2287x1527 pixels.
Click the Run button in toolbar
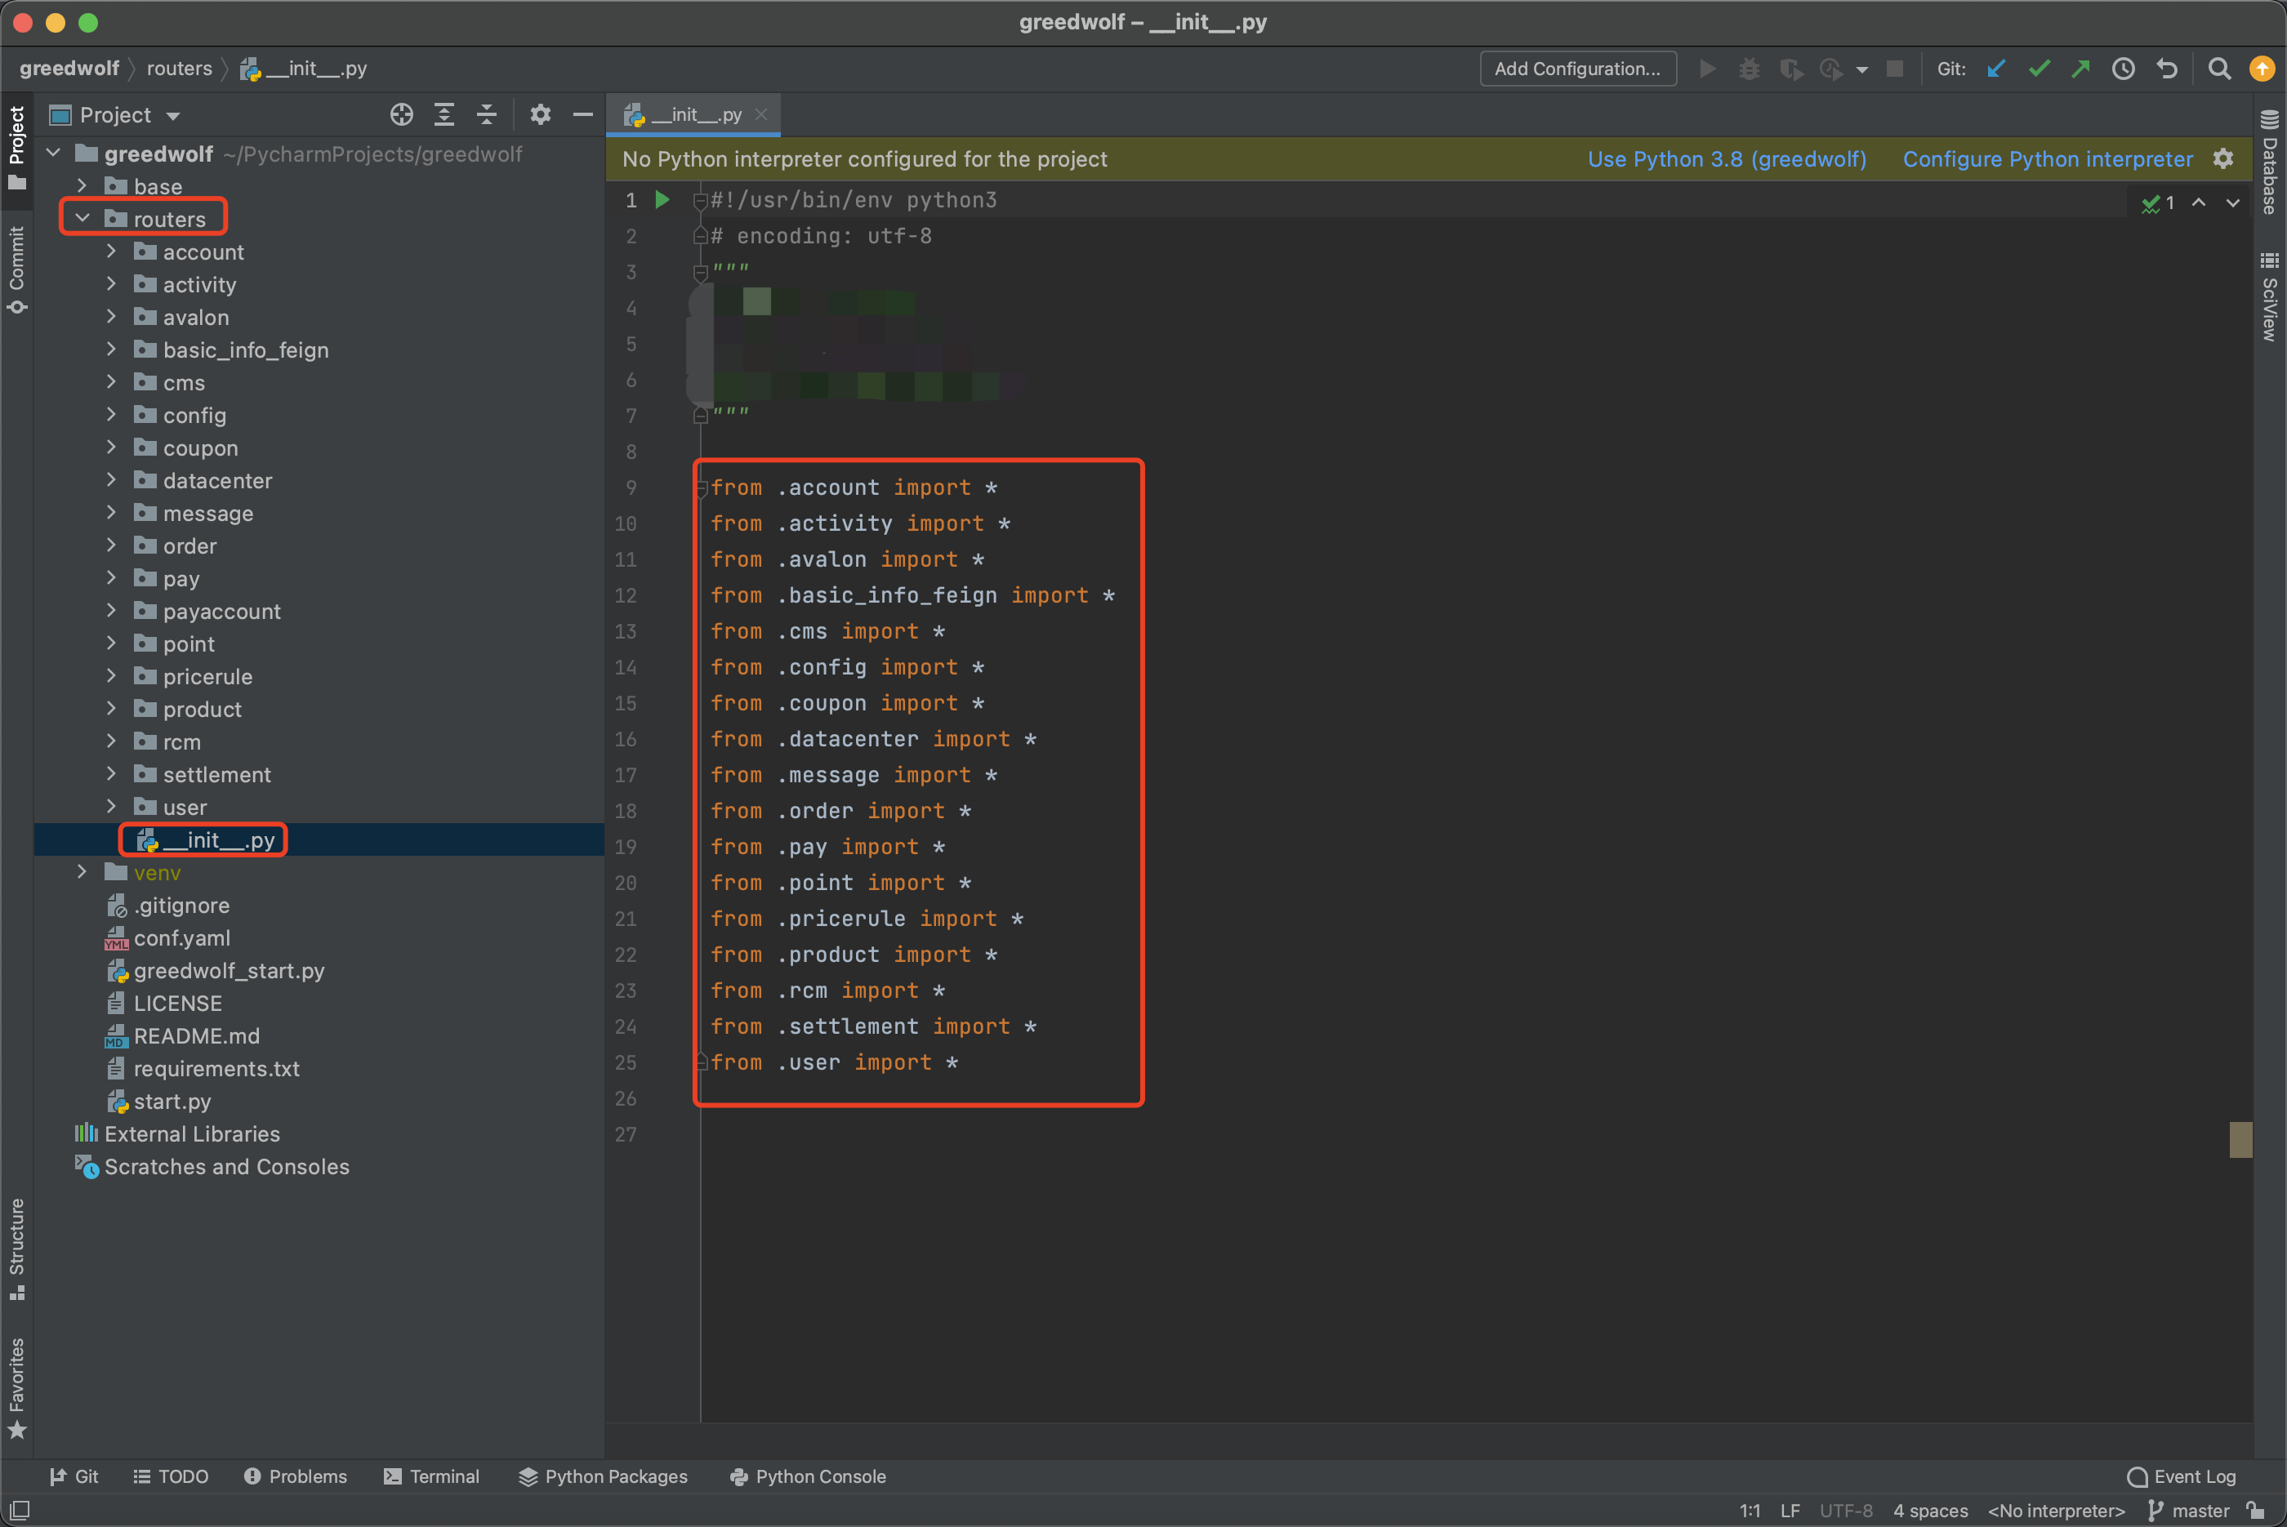click(1708, 68)
